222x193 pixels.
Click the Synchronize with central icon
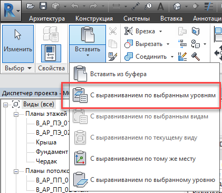56,6
